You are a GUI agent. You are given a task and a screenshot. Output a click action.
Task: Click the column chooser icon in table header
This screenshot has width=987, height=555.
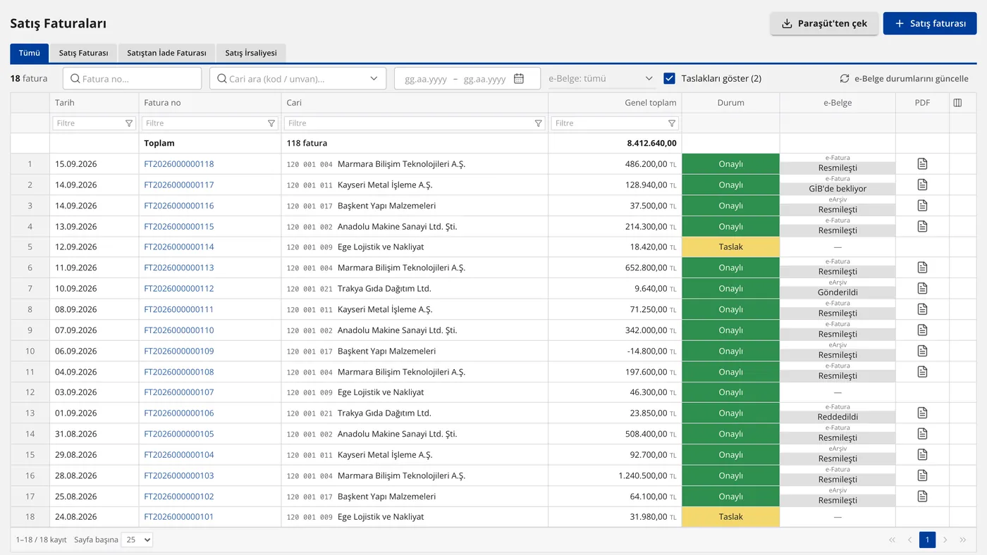click(x=957, y=103)
